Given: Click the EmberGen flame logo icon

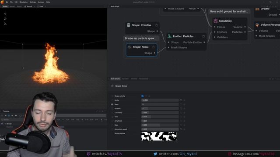Looking at the screenshot, I should pos(2,2).
